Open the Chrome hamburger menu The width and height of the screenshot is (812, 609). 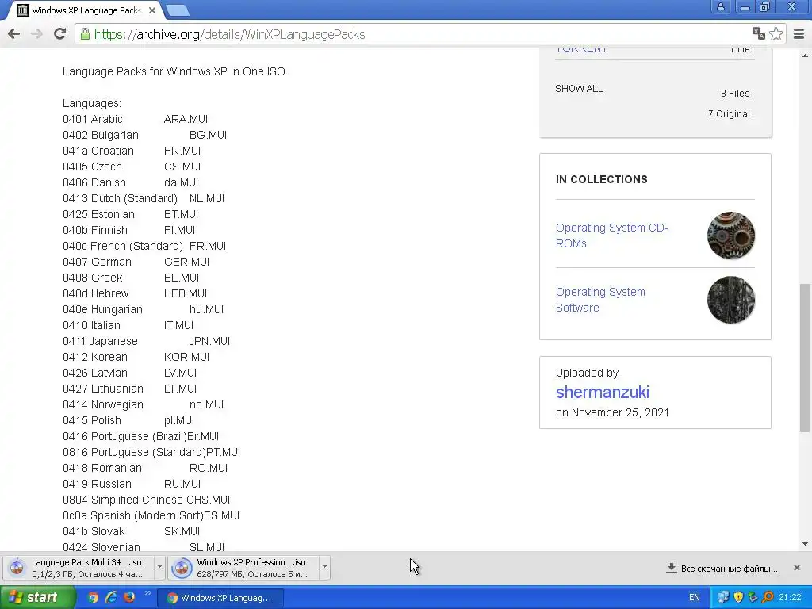click(x=799, y=33)
